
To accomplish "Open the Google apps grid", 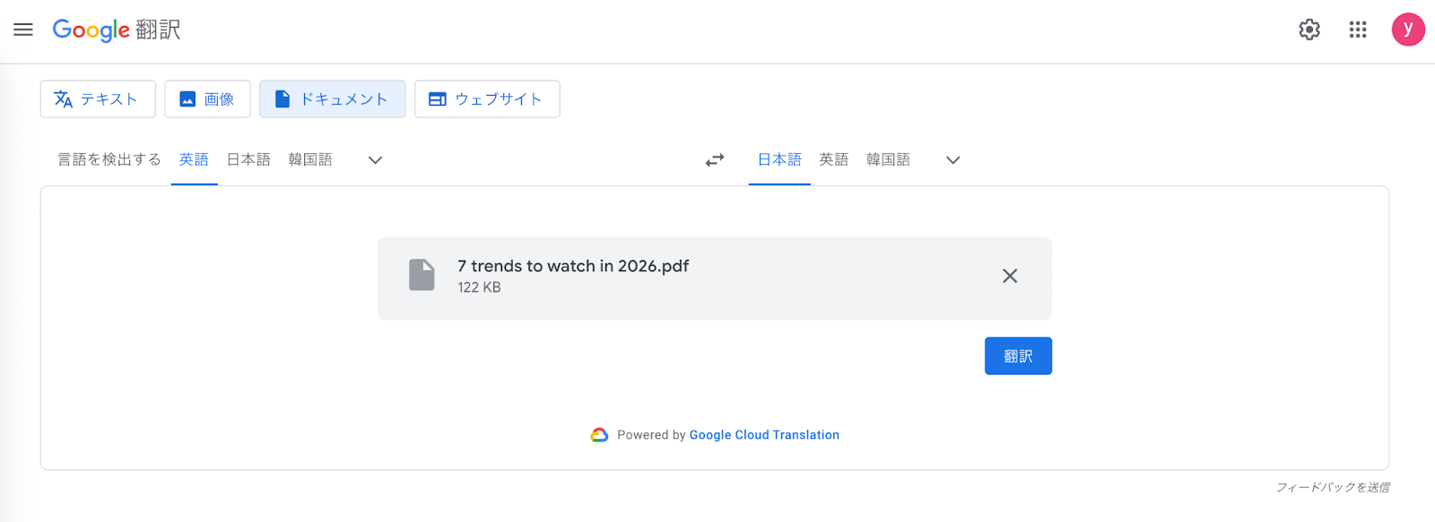I will pos(1358,30).
